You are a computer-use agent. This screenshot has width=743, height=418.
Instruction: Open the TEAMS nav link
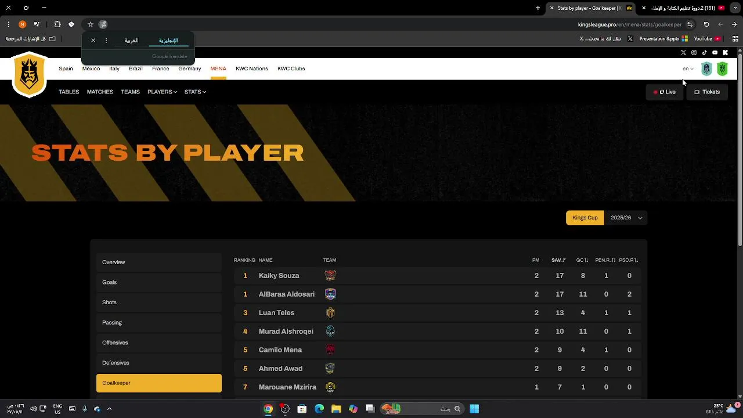pos(130,92)
